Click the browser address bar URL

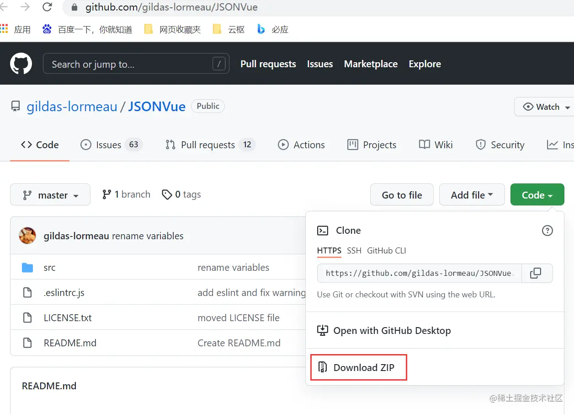(x=171, y=7)
